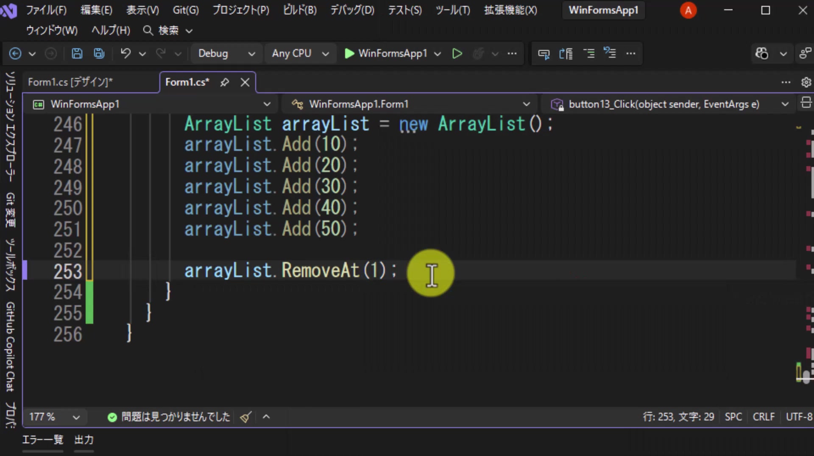The height and width of the screenshot is (456, 814).
Task: Start debugging WinFormsApp1 with the green play button
Action: tap(349, 53)
